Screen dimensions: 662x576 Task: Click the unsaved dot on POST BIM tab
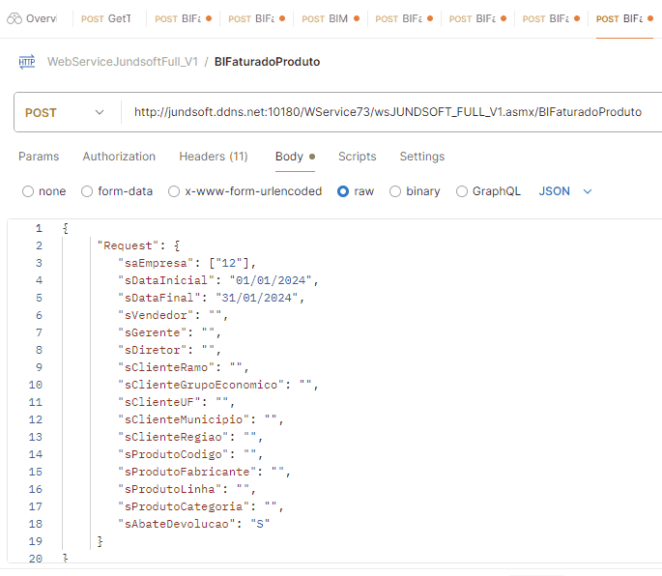pyautogui.click(x=359, y=18)
